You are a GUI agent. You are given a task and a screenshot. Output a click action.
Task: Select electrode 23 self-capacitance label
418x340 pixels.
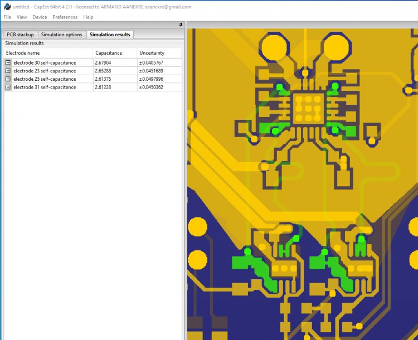pyautogui.click(x=45, y=71)
